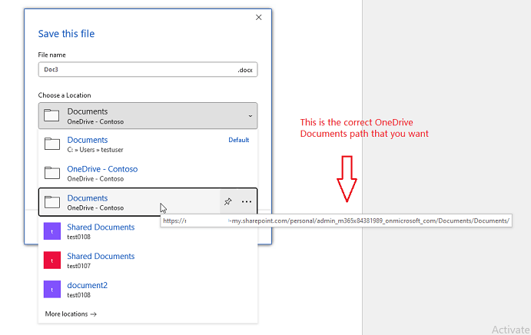
Task: Select Shared Documents in test0108
Action: (x=148, y=231)
